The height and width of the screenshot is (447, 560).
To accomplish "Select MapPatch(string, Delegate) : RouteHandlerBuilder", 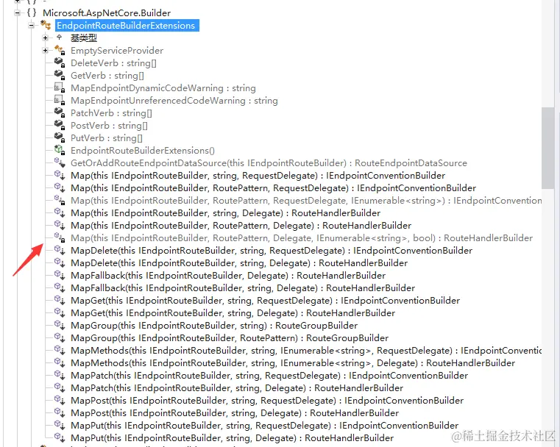I will (x=237, y=387).
